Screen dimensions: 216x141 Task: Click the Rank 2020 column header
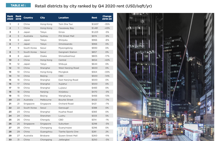coord(10,18)
